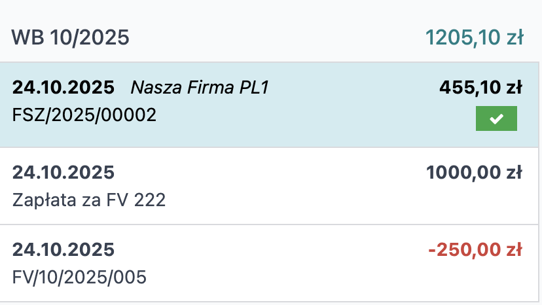Image resolution: width=542 pixels, height=305 pixels.
Task: Click the Zapłata za FV 222 label
Action: pyautogui.click(x=89, y=200)
